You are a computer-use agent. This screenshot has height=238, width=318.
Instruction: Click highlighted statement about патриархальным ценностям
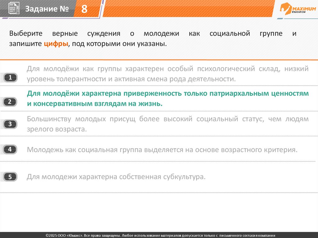pos(168,99)
